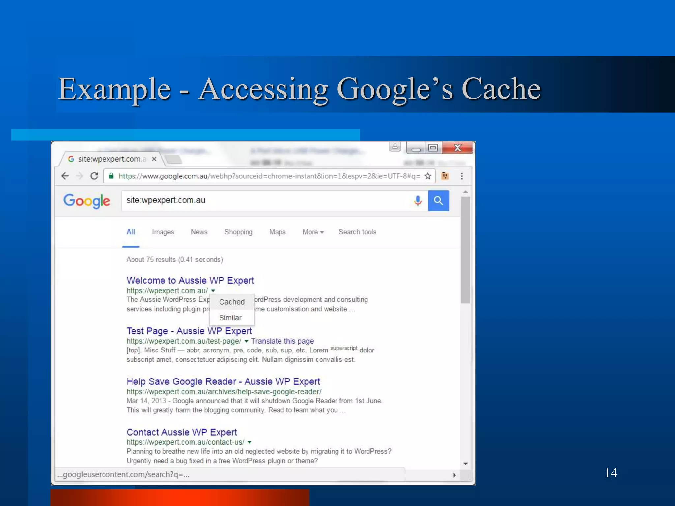
Task: Switch to the News tab
Action: click(199, 232)
